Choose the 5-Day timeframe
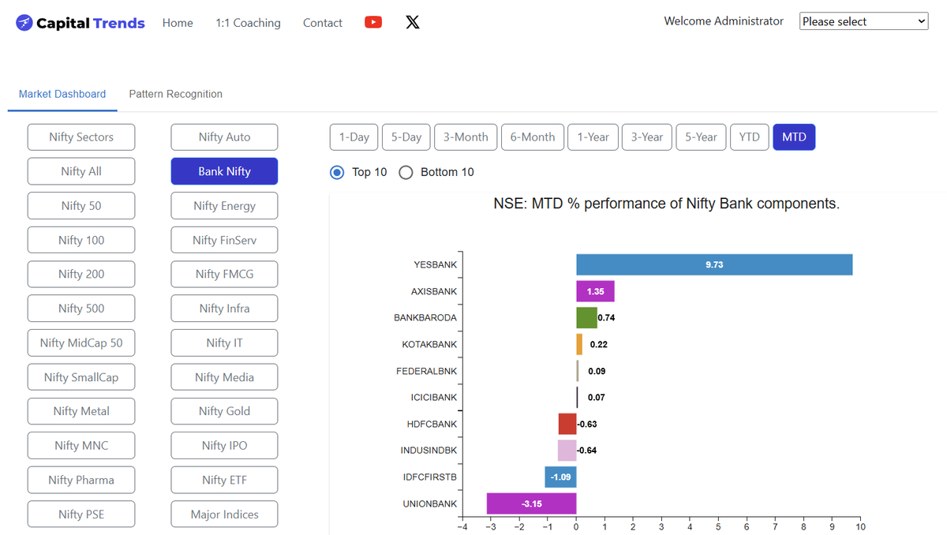This screenshot has width=947, height=535. pos(406,137)
